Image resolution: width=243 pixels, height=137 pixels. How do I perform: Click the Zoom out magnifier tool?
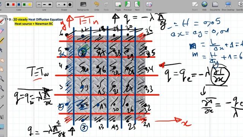click(x=2, y=88)
